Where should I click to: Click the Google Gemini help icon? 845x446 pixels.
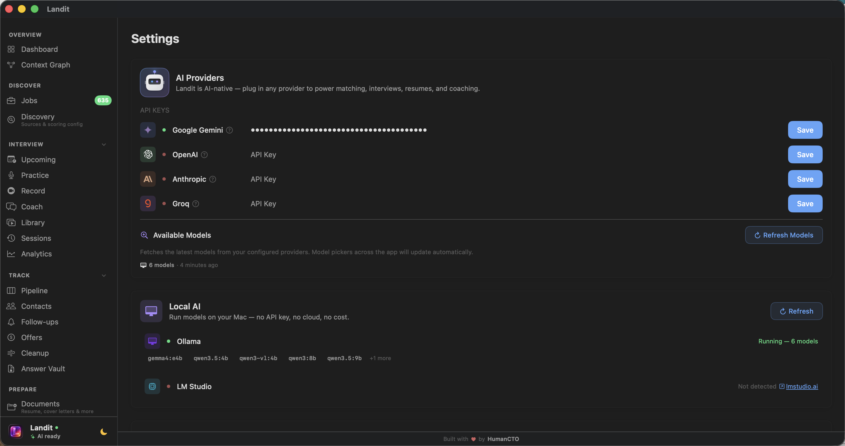tap(230, 130)
